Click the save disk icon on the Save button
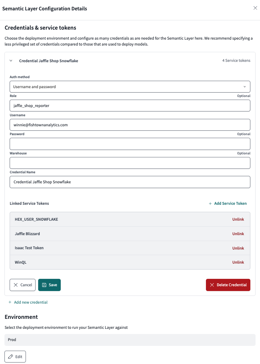Image resolution: width=260 pixels, height=364 pixels. pos(44,285)
